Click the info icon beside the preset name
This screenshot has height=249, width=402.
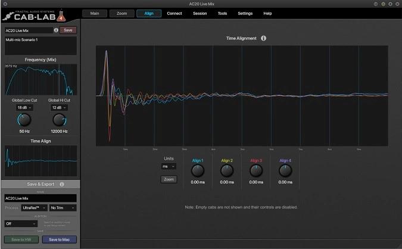coord(56,30)
